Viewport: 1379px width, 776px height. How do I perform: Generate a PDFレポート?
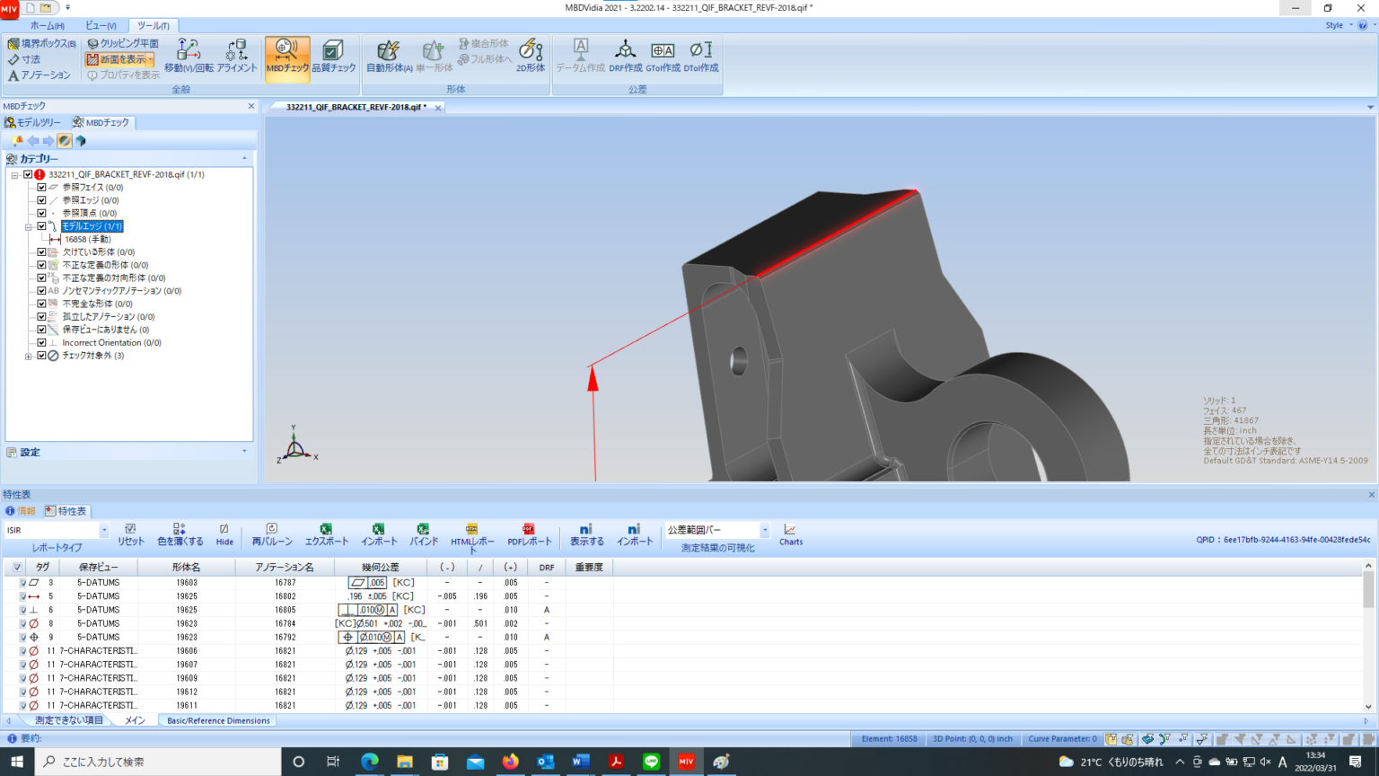pos(529,534)
